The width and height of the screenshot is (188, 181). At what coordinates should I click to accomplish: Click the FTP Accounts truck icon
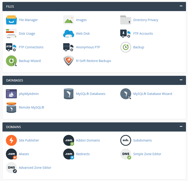(126, 34)
